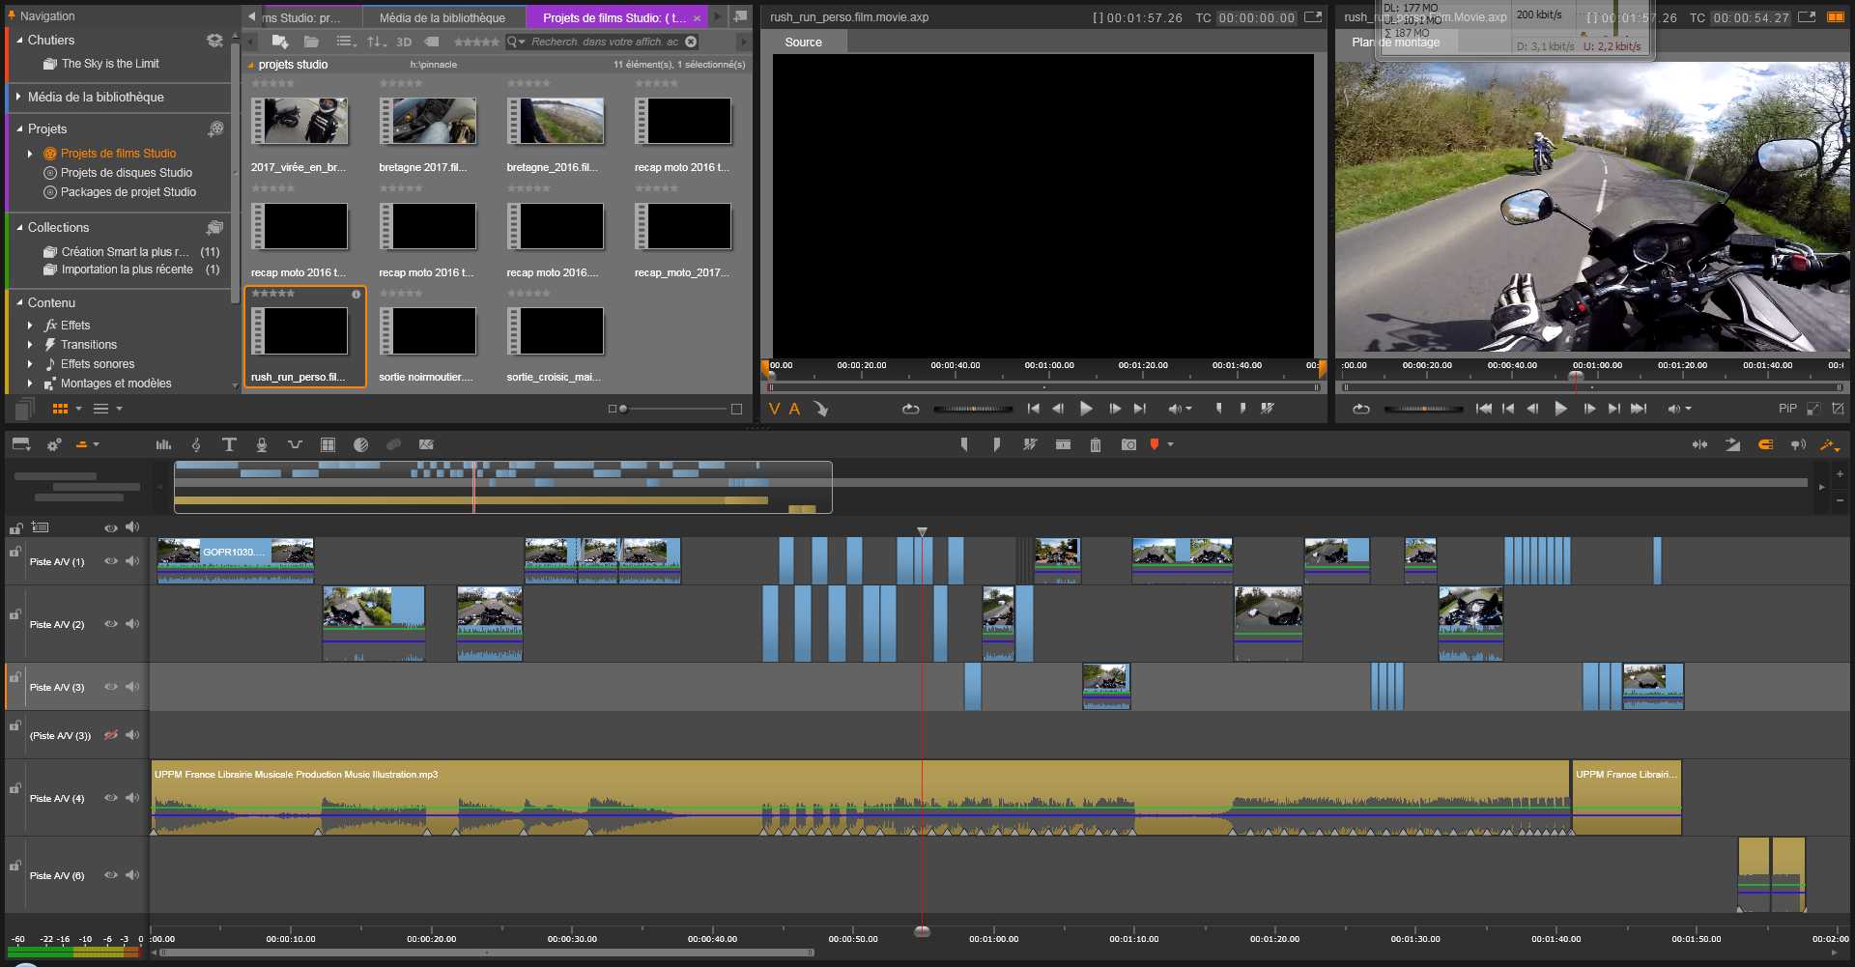Screen dimensions: 1855x967
Task: Expand the Transitions content folder
Action: point(30,345)
